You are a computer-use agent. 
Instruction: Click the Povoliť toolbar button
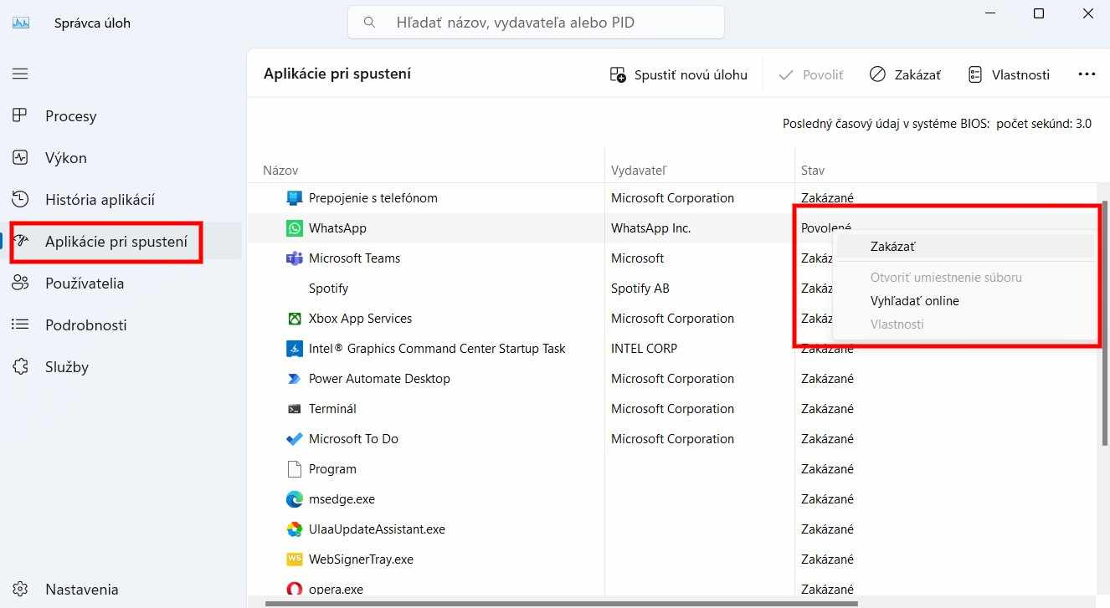coord(811,74)
